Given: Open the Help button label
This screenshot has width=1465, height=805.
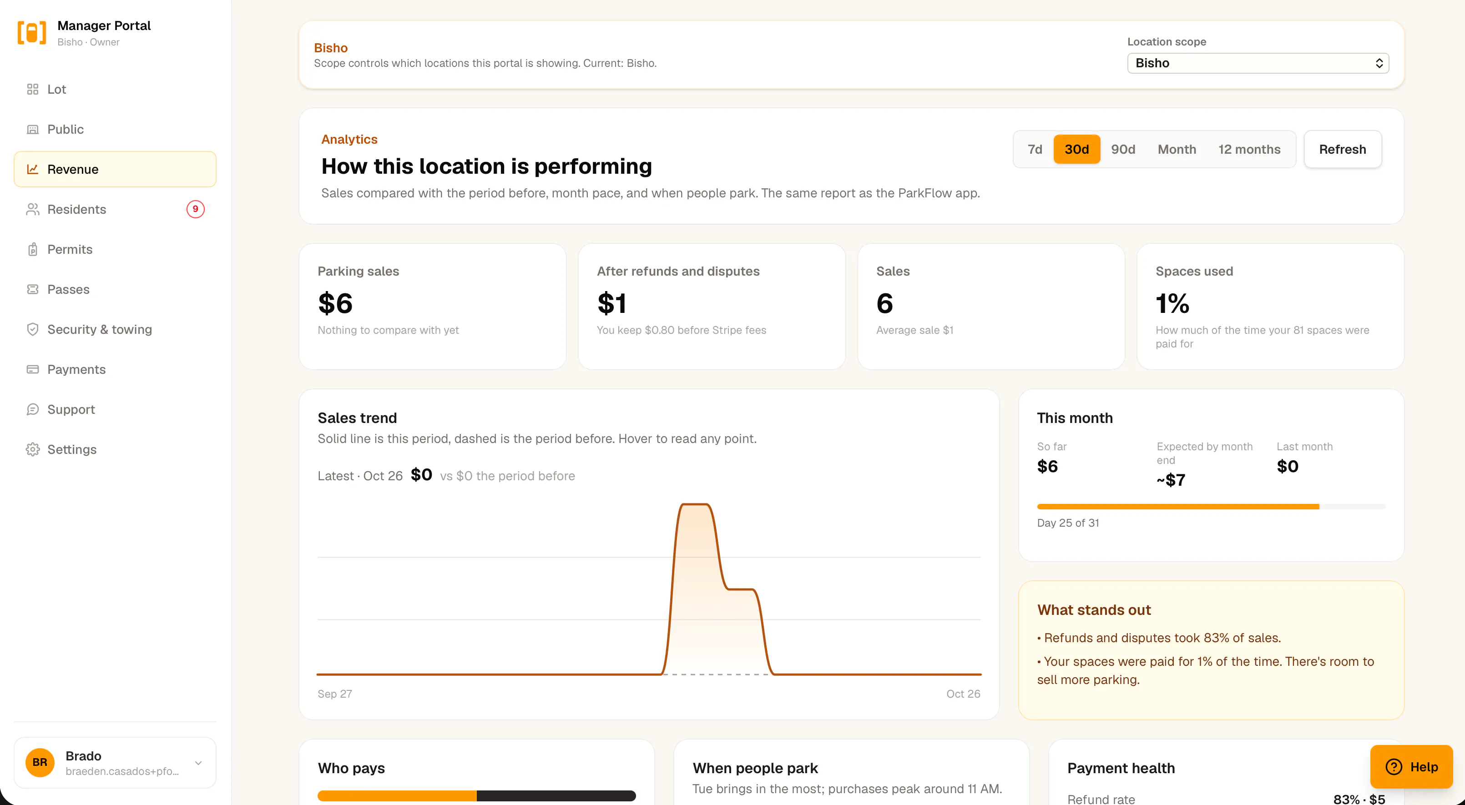Looking at the screenshot, I should tap(1424, 767).
